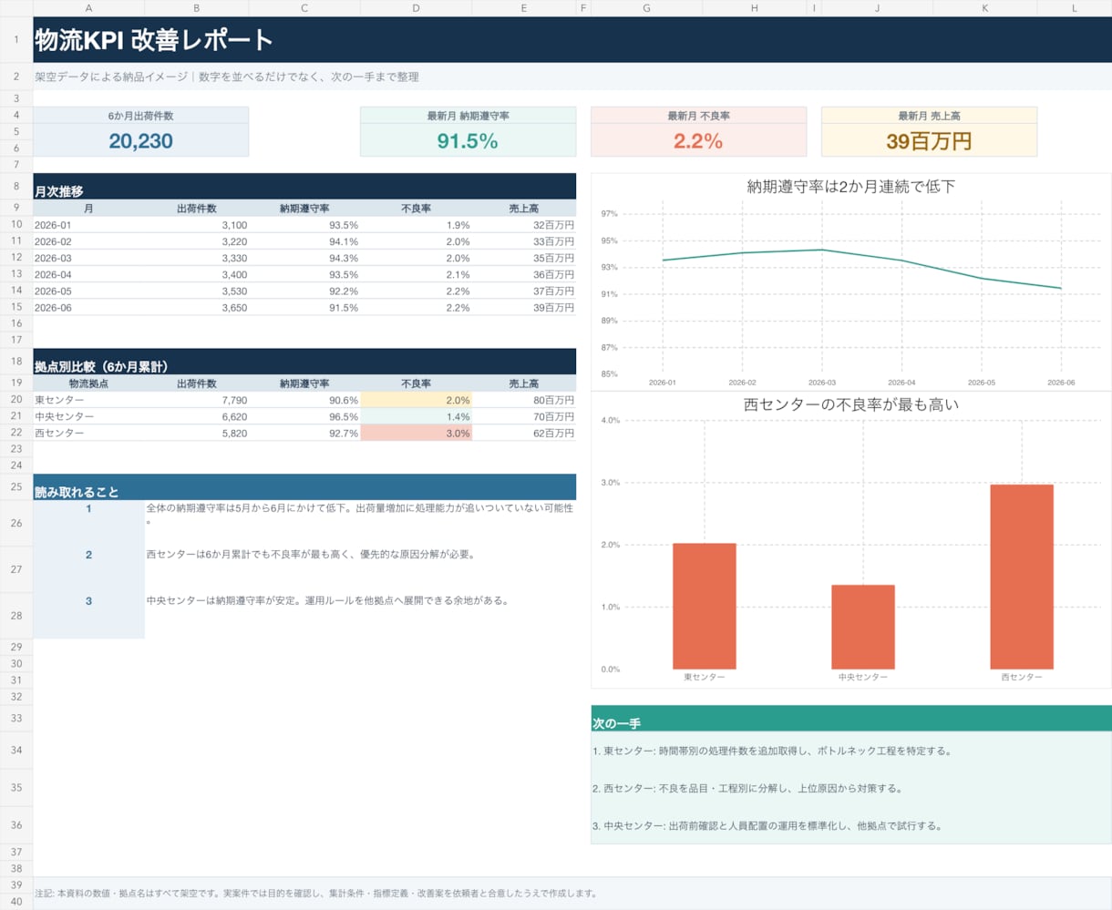Click the '月次推移' section header
1112x910 pixels.
click(304, 187)
